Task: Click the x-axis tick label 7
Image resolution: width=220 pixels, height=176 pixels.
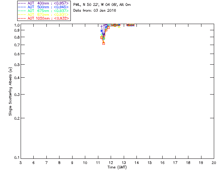Action: click(46, 163)
